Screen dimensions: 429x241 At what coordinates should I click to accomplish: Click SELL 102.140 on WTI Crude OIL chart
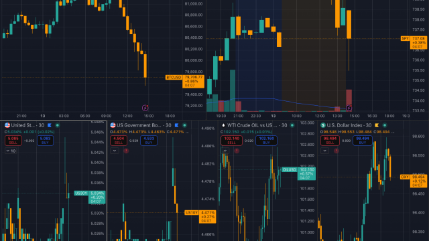(231, 141)
